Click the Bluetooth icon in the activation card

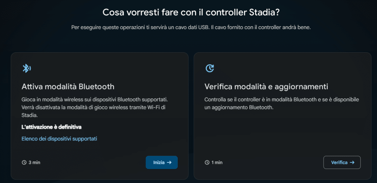tap(27, 68)
